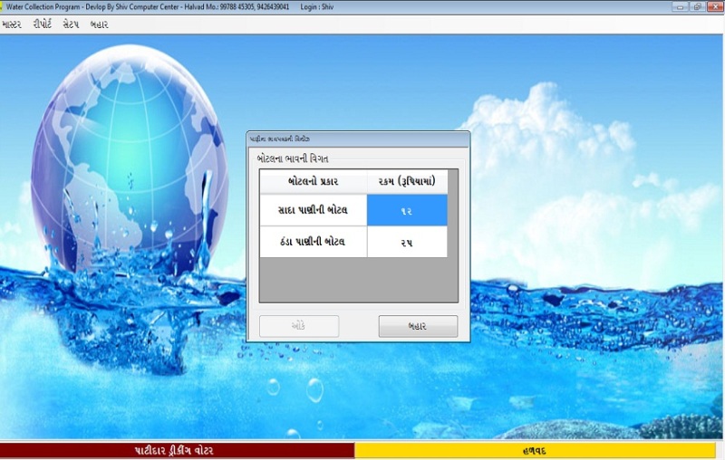Click the રકમ (રૂપિયામાં) column header
Viewport: 725px width, 460px height.
(407, 181)
